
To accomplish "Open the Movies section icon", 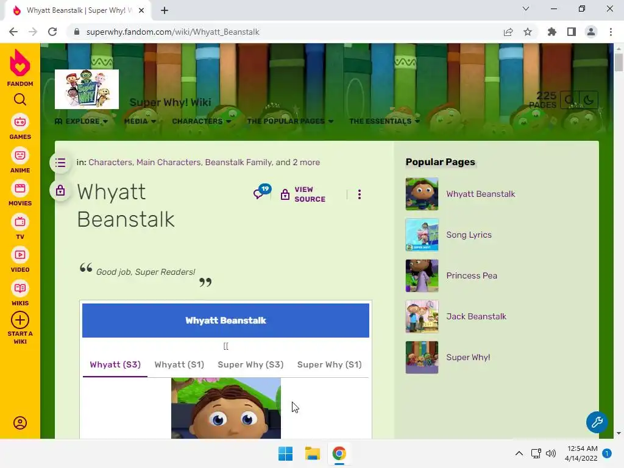I will pos(20,188).
